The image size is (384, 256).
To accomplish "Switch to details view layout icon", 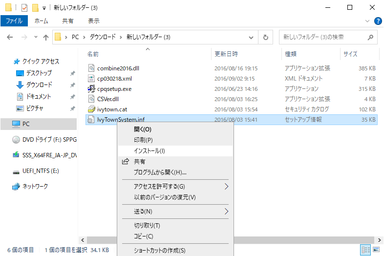I will click(365, 250).
